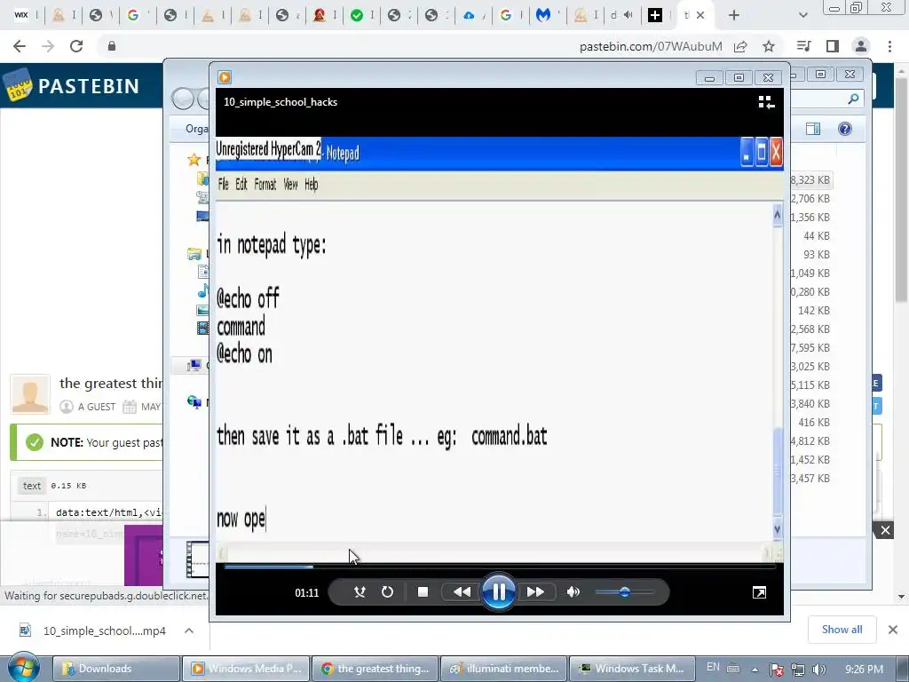Click the rewind (previous) button

[462, 592]
